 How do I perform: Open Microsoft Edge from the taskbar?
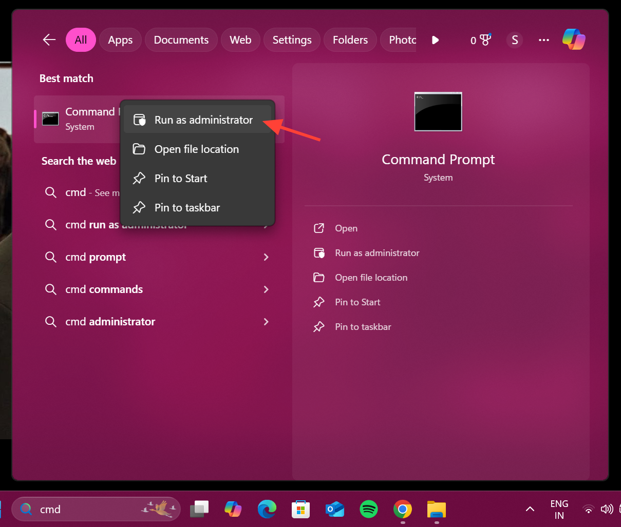267,509
